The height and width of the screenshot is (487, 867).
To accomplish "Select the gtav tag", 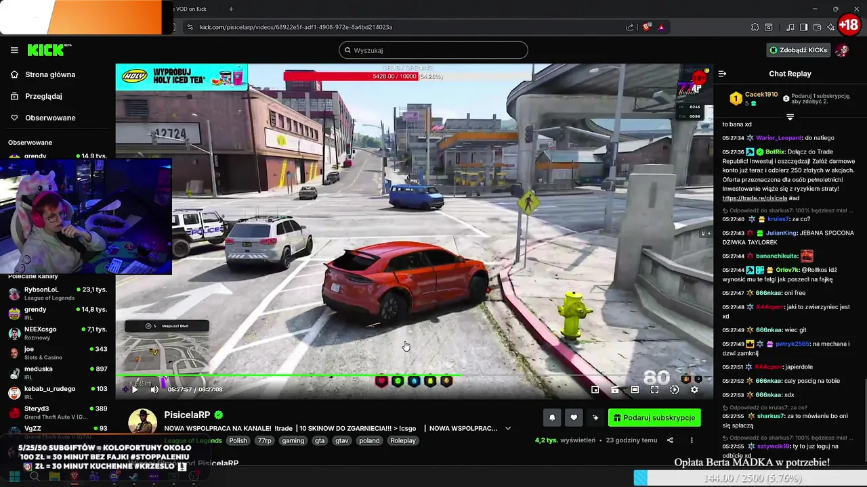I will coord(342,440).
